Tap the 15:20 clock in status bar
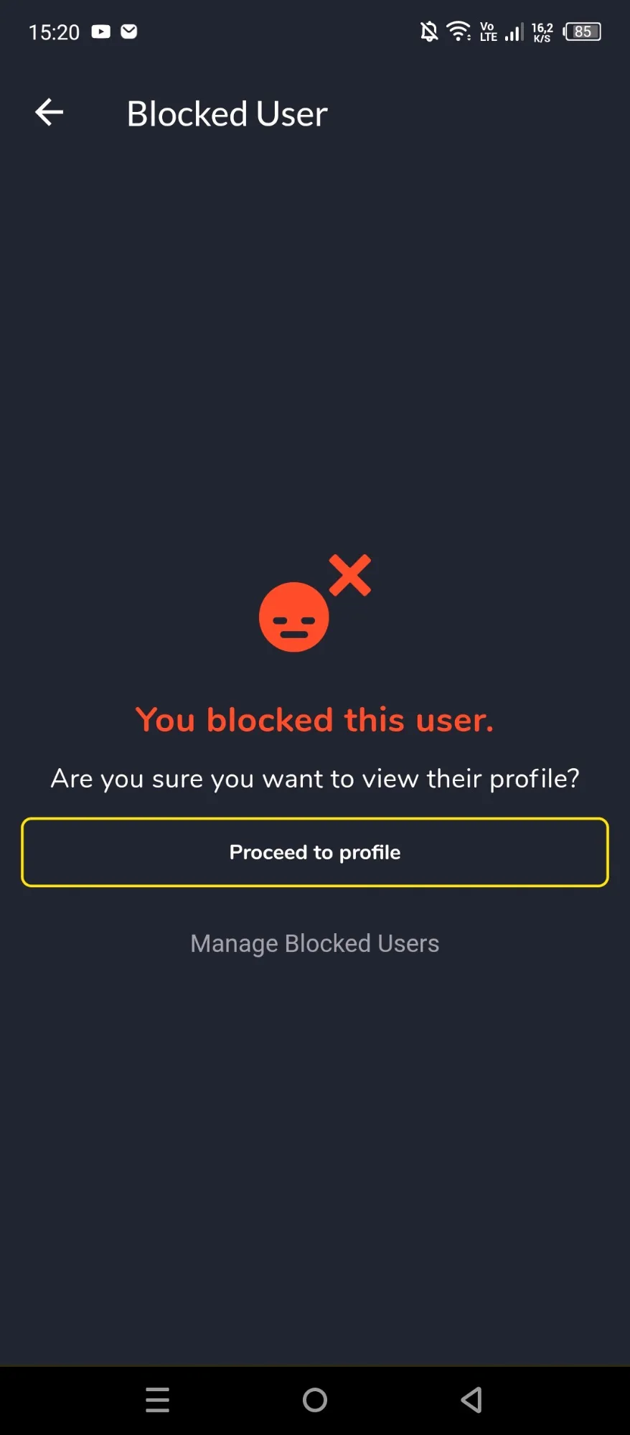 (x=54, y=32)
